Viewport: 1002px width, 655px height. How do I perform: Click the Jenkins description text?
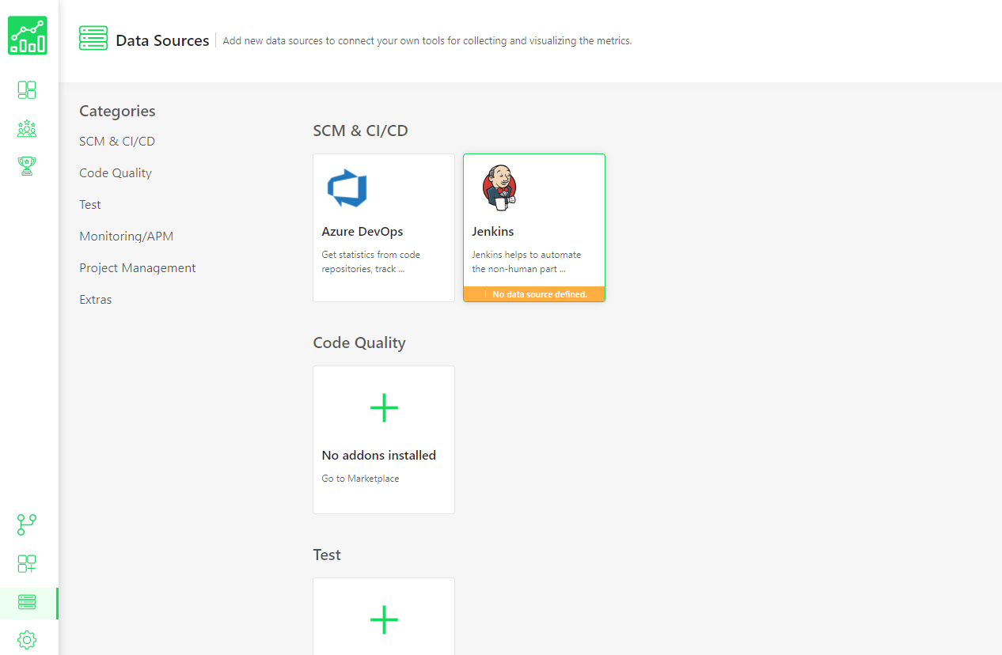coord(526,262)
